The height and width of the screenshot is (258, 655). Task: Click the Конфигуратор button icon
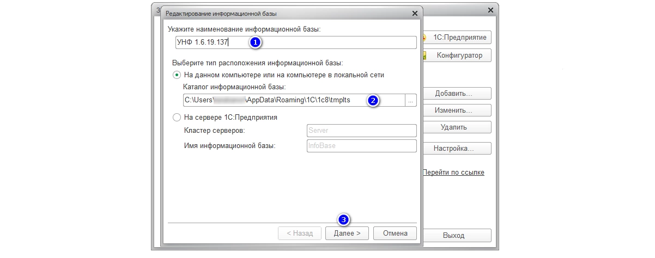[x=424, y=55]
